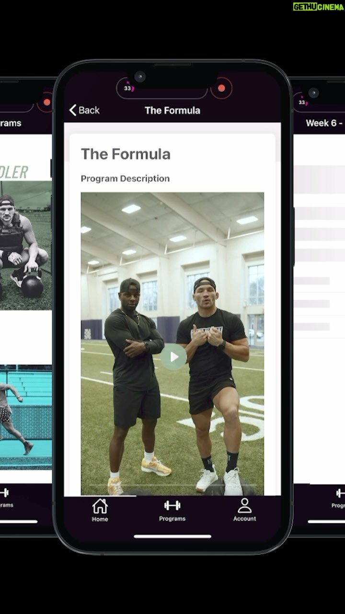This screenshot has height=614, width=345.
Task: Click the video progress bar at bottom
Action: (x=172, y=485)
